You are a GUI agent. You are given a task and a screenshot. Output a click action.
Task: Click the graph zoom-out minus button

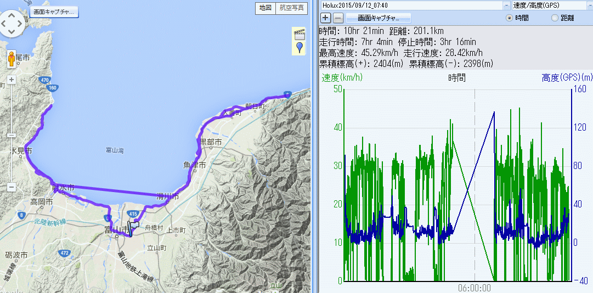tap(338, 18)
